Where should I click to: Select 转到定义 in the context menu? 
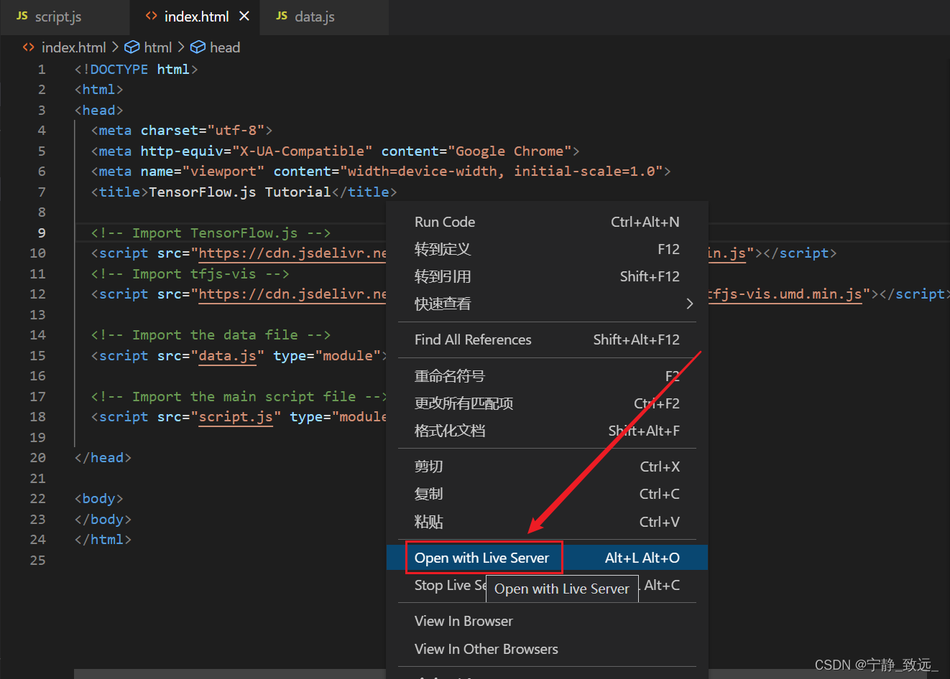point(547,249)
